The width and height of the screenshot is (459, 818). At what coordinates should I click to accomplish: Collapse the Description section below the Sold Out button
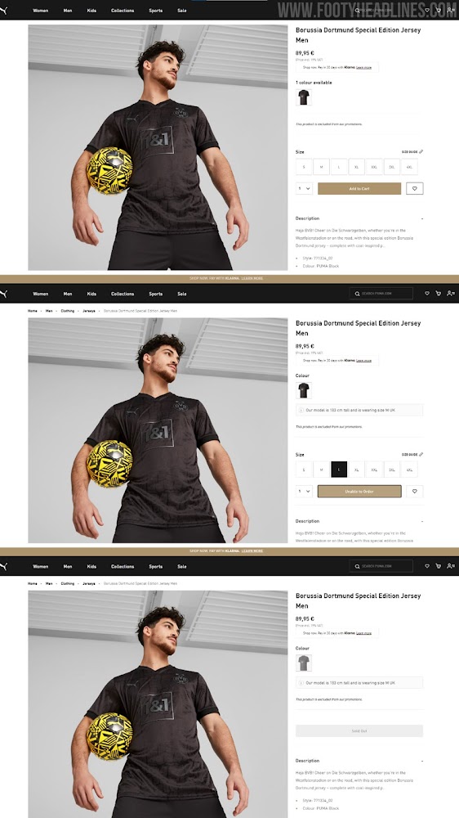pos(422,761)
